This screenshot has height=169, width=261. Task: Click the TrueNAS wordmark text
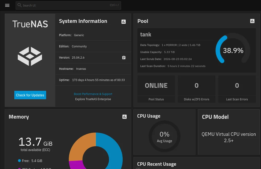click(30, 24)
